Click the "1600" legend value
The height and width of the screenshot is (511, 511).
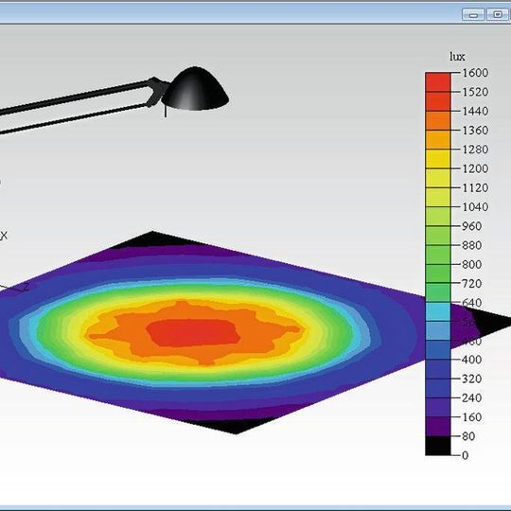coord(475,73)
